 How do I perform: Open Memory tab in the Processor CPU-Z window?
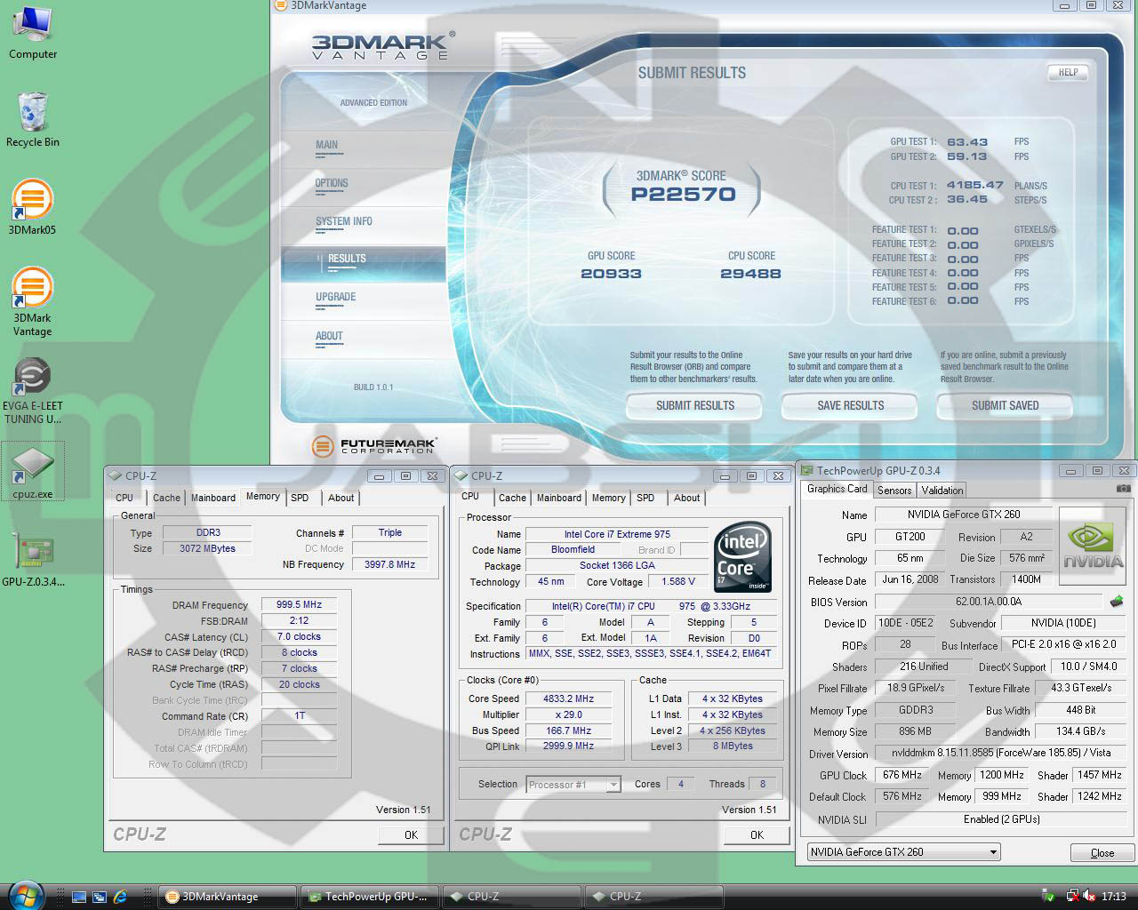(x=609, y=498)
